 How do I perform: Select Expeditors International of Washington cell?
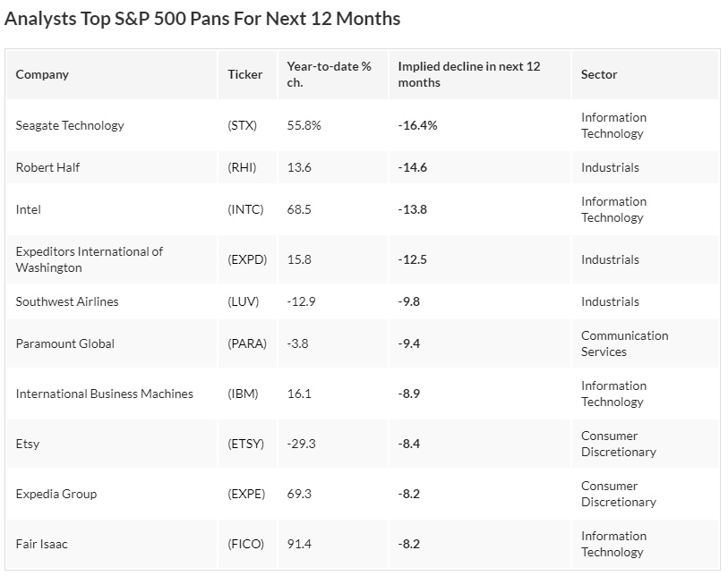click(x=90, y=259)
